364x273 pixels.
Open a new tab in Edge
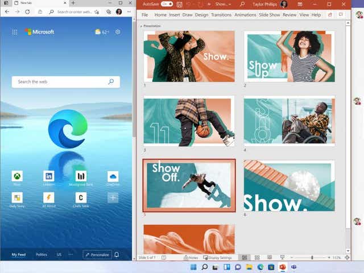click(x=73, y=3)
